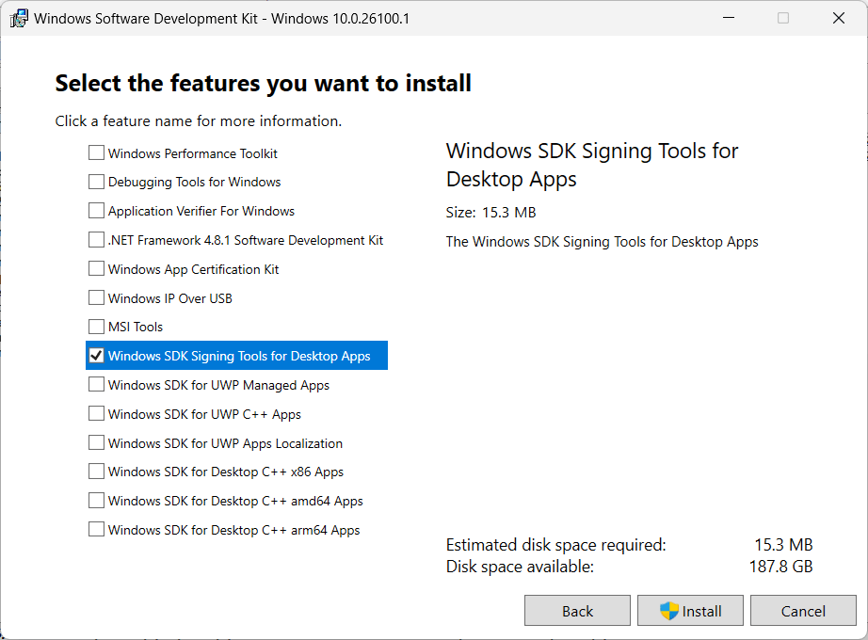Image resolution: width=868 pixels, height=640 pixels.
Task: Cancel the SDK setup
Action: [803, 611]
